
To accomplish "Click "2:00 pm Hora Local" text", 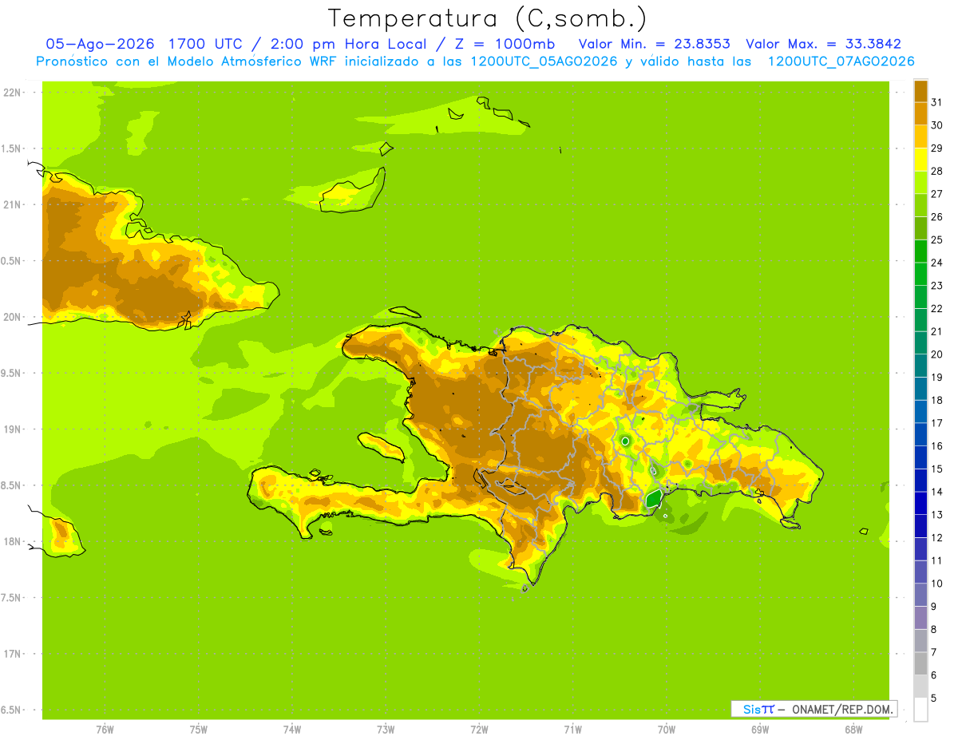I will coord(346,44).
